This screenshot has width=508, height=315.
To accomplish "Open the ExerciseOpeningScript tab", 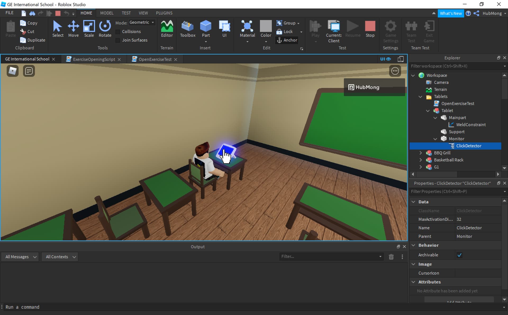I will click(94, 59).
